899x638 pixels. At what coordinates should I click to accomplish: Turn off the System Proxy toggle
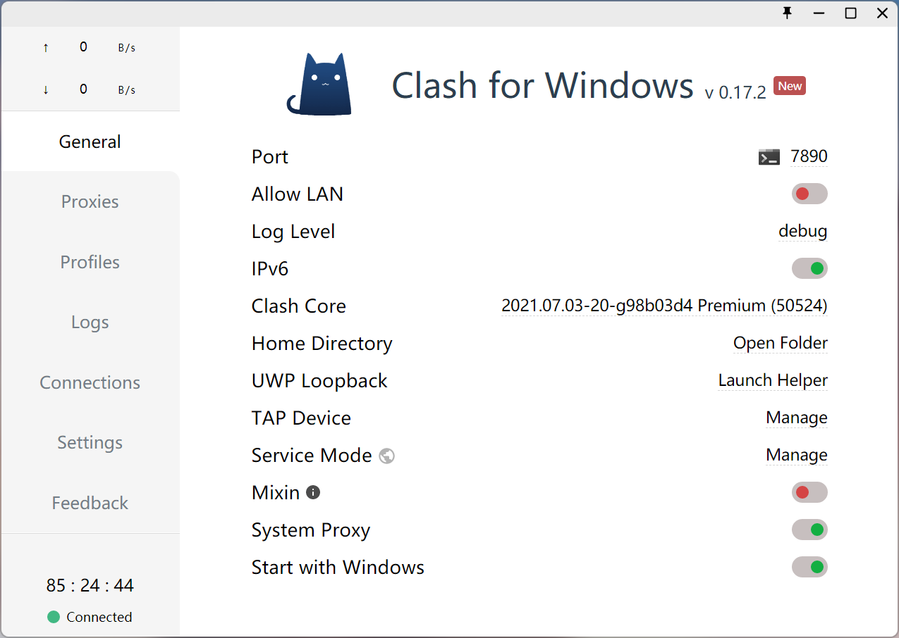[809, 530]
